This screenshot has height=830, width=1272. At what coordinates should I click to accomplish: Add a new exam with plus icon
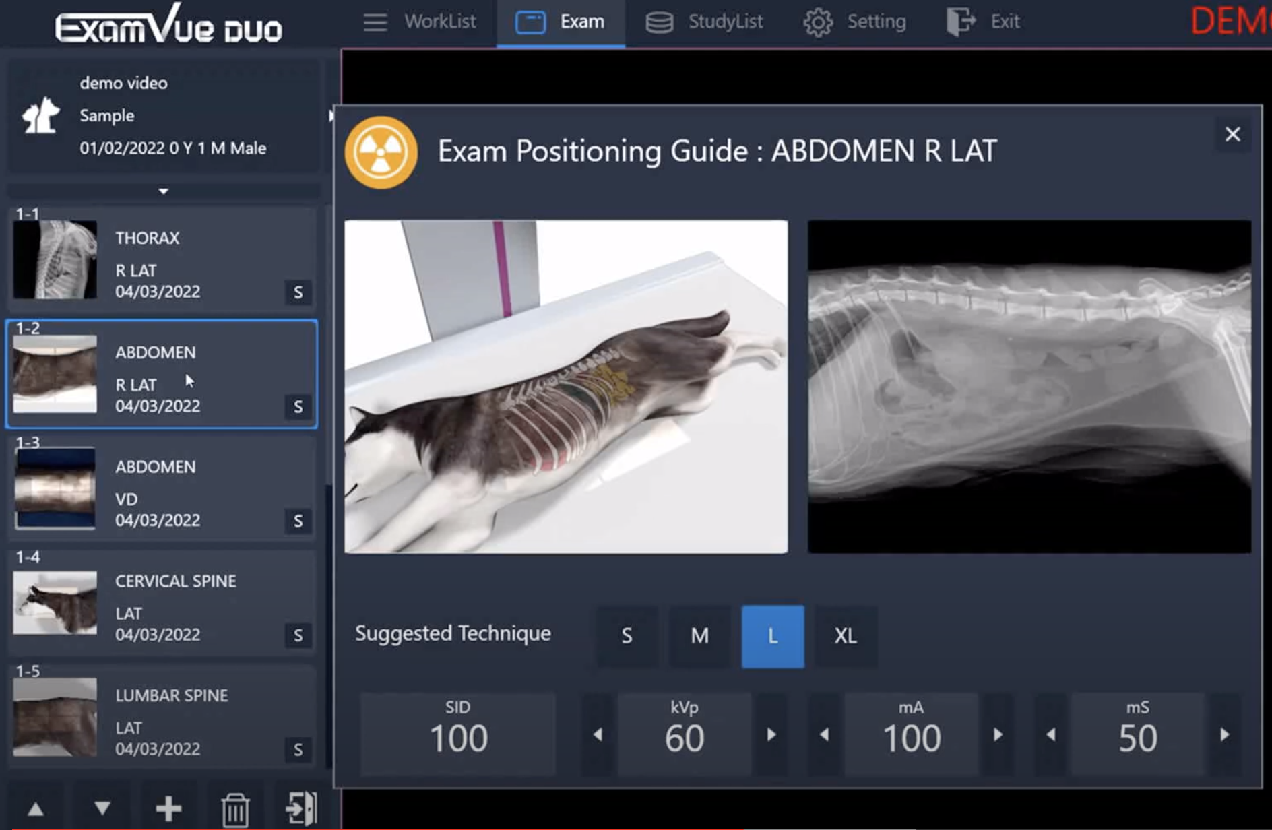pyautogui.click(x=168, y=808)
